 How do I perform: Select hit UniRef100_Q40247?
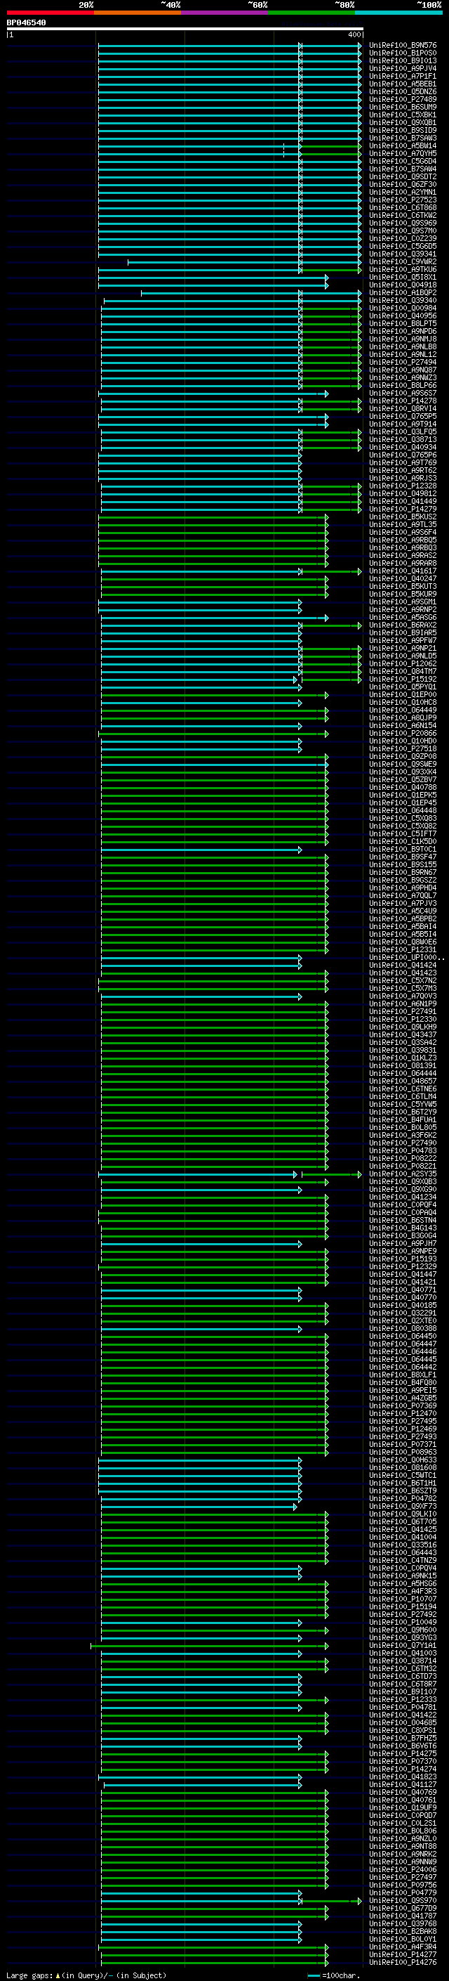click(x=403, y=578)
